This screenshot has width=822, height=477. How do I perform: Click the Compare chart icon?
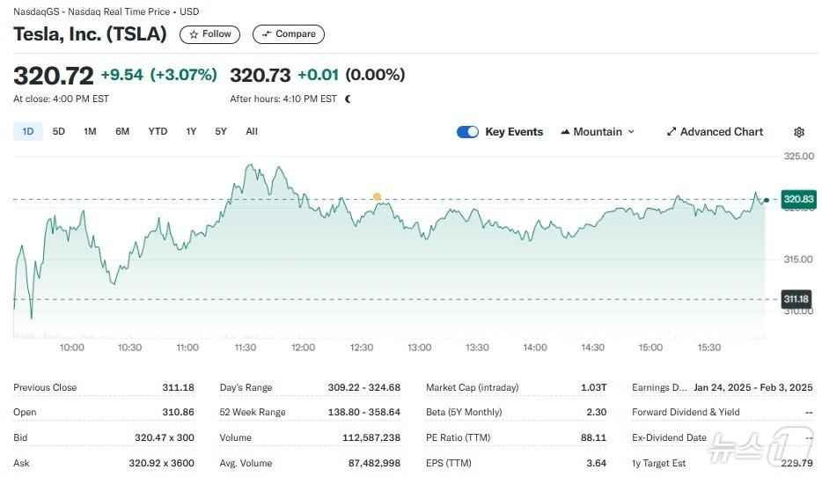(267, 34)
